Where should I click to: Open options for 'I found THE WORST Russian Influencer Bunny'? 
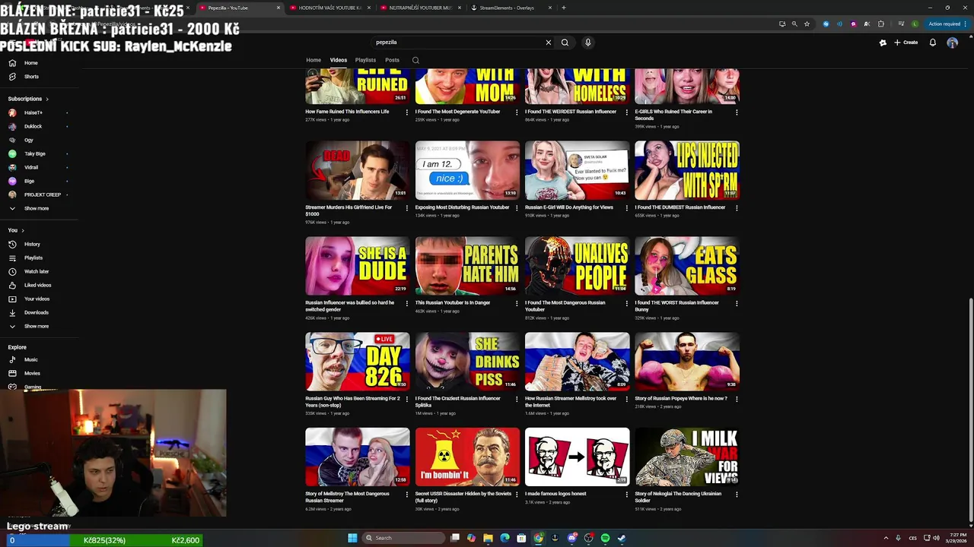pyautogui.click(x=736, y=303)
